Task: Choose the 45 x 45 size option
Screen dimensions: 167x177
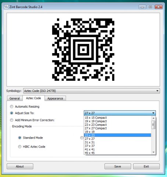Action: 118,153
